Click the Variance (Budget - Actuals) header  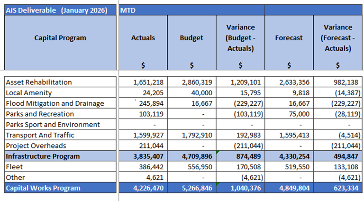240,38
